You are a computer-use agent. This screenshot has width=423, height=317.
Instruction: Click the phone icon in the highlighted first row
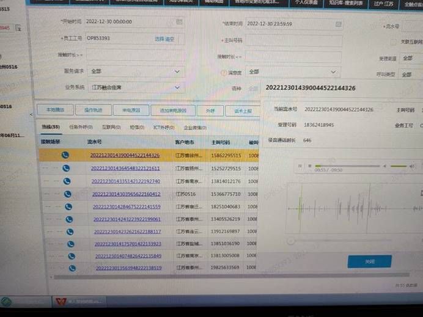(65, 155)
